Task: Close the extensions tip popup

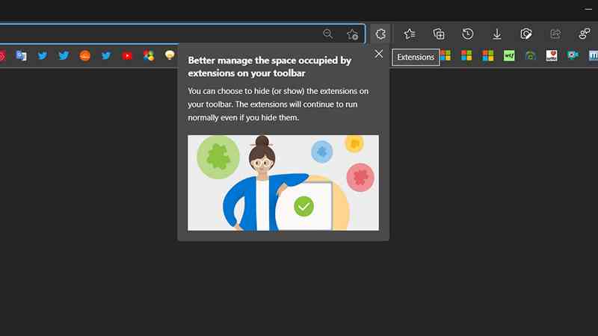Action: [x=379, y=54]
